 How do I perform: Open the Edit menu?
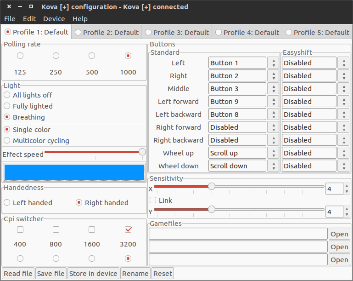click(29, 19)
